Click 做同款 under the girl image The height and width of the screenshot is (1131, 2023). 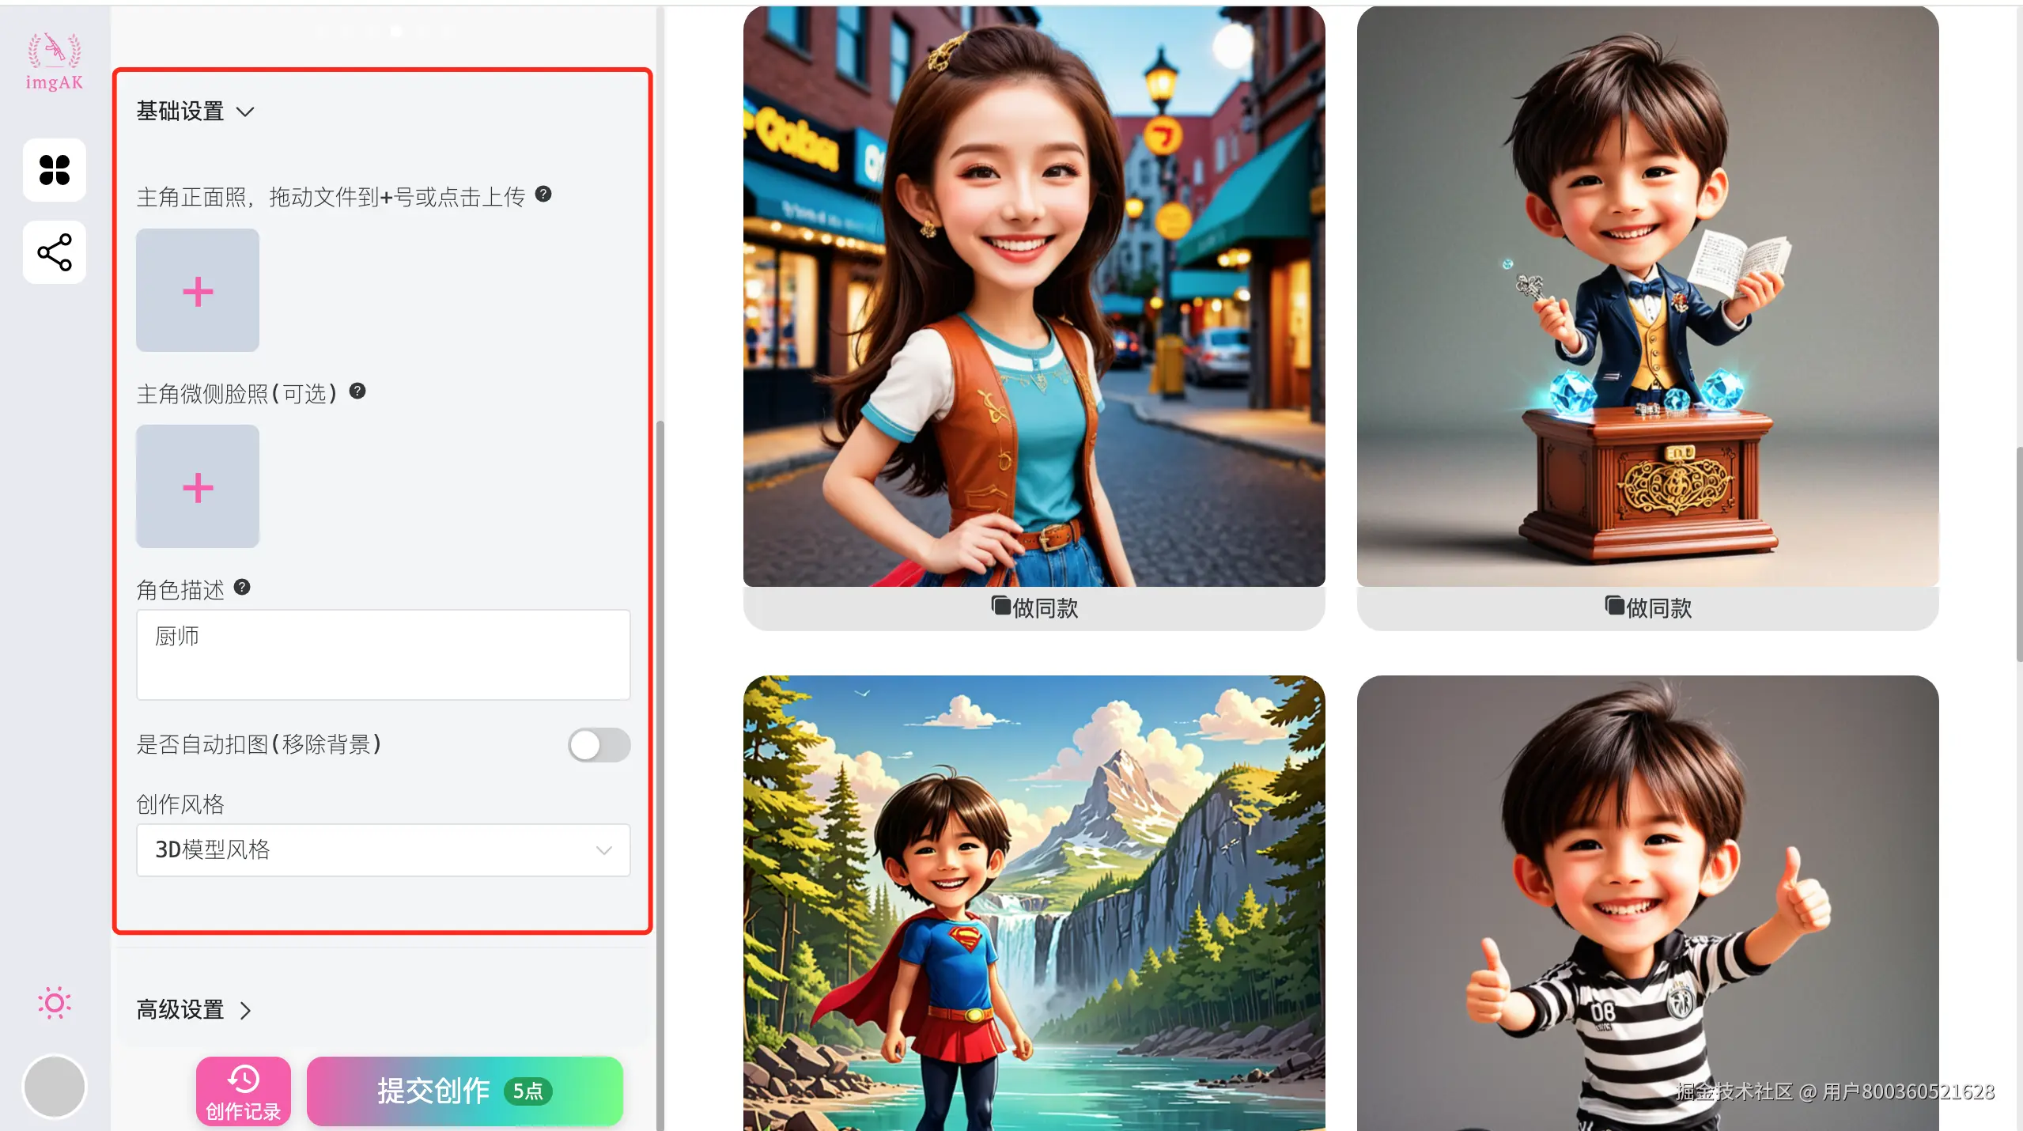(1034, 607)
